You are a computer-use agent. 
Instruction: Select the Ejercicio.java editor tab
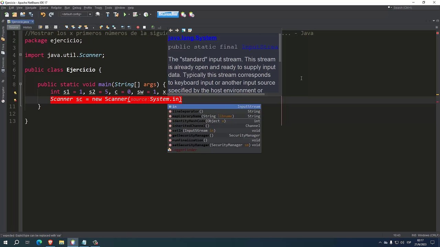20,22
